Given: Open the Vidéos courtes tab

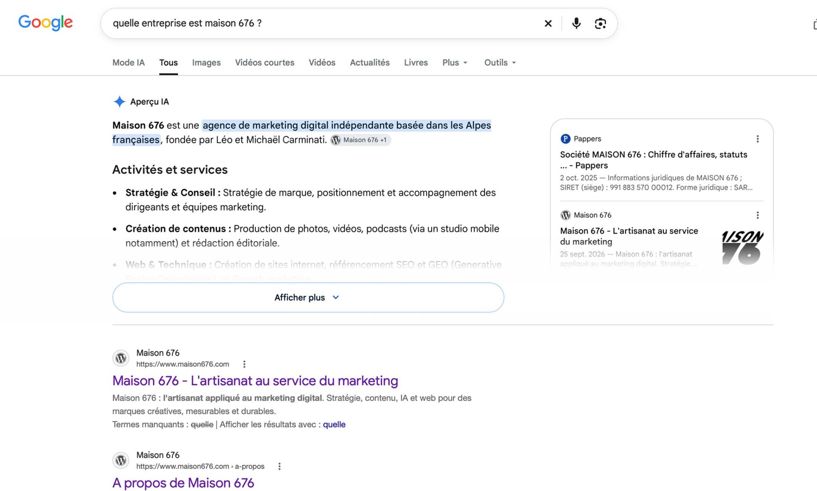Looking at the screenshot, I should (x=265, y=63).
